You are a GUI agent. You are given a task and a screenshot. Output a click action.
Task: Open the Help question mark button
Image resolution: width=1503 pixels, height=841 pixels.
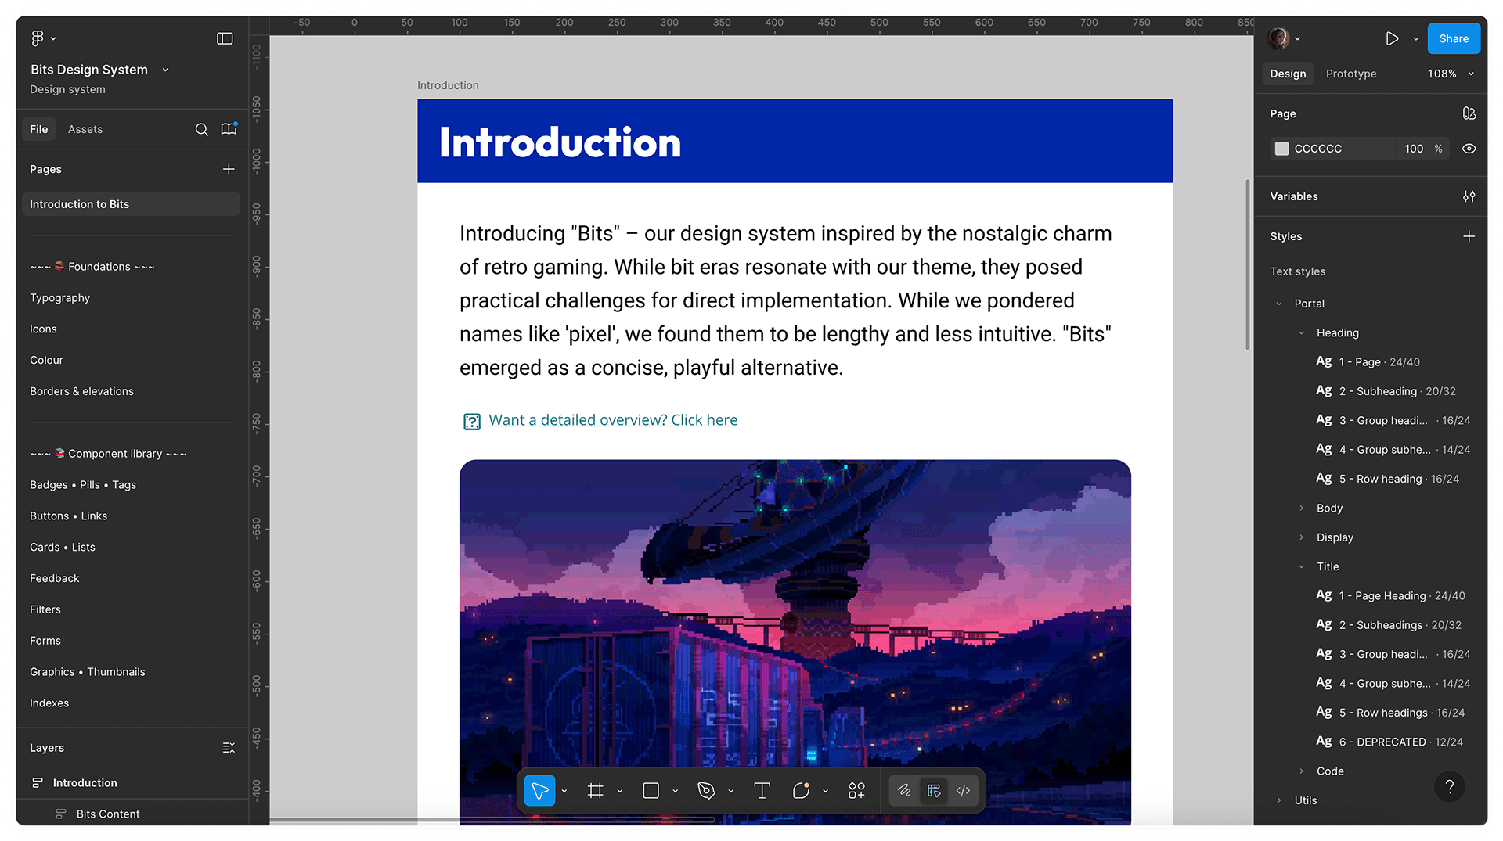click(1450, 787)
